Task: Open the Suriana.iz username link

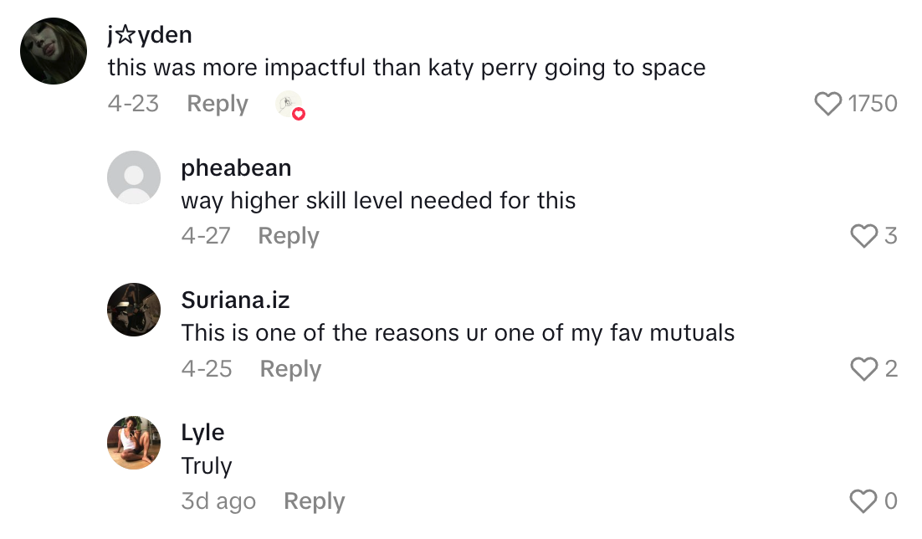Action: (235, 300)
